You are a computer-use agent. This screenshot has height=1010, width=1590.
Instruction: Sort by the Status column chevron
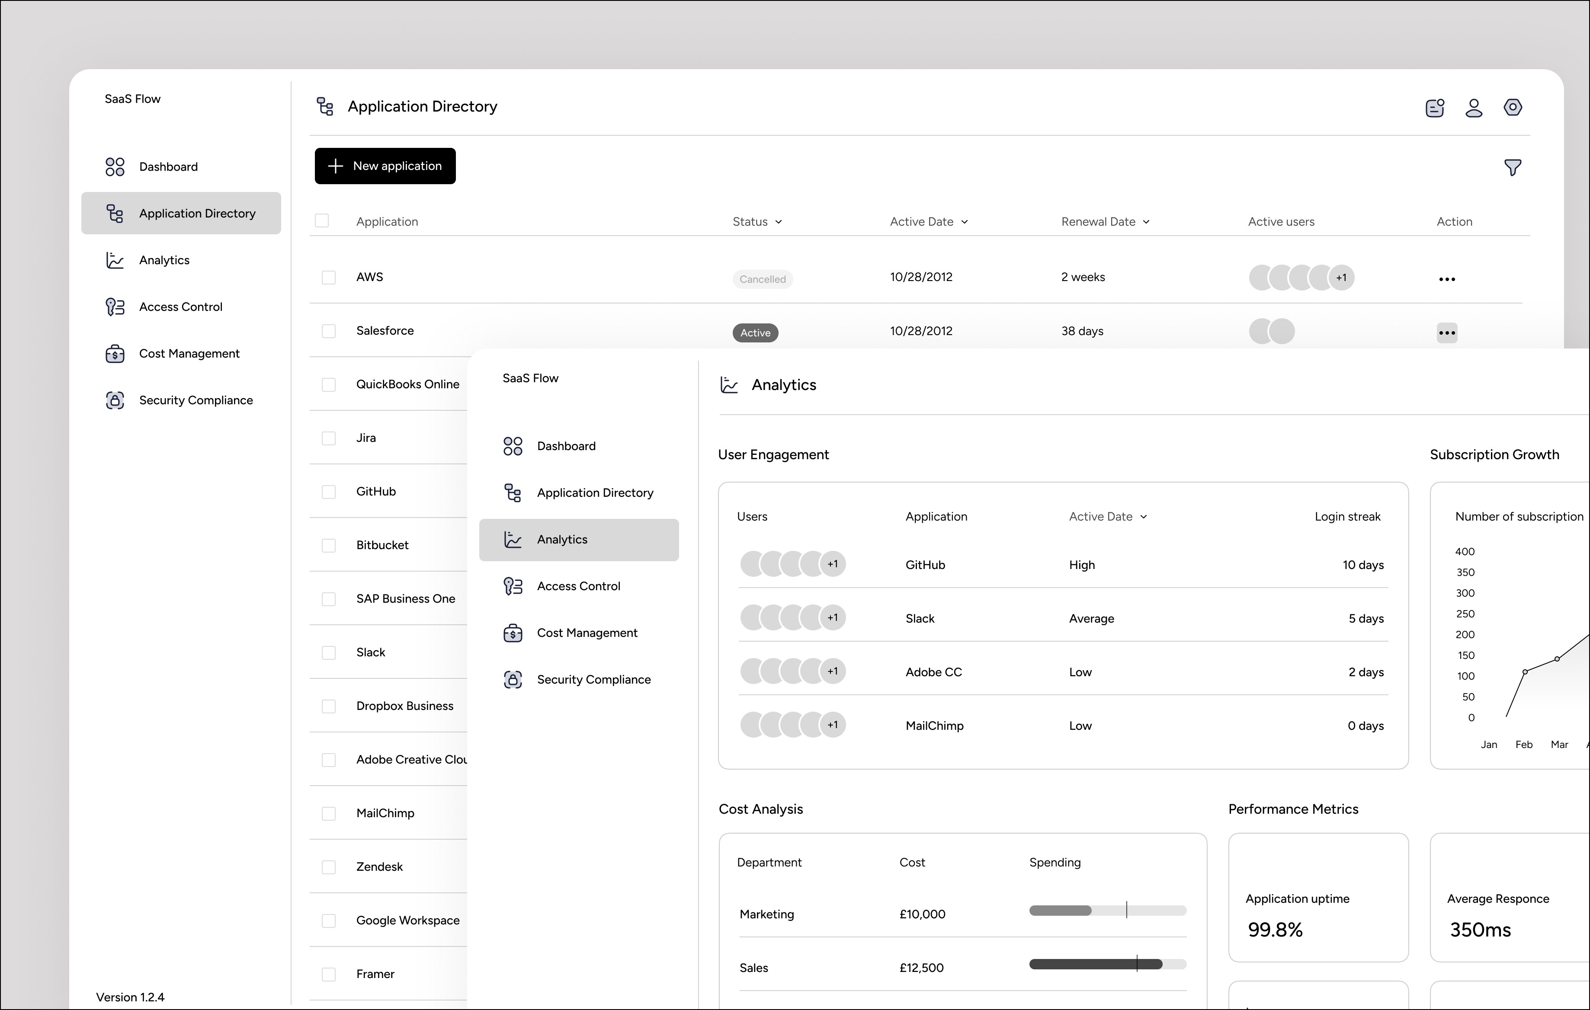779,222
